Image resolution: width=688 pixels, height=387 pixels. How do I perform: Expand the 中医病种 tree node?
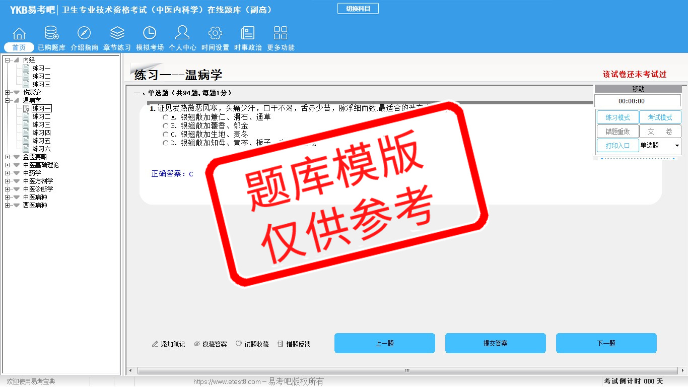click(8, 198)
